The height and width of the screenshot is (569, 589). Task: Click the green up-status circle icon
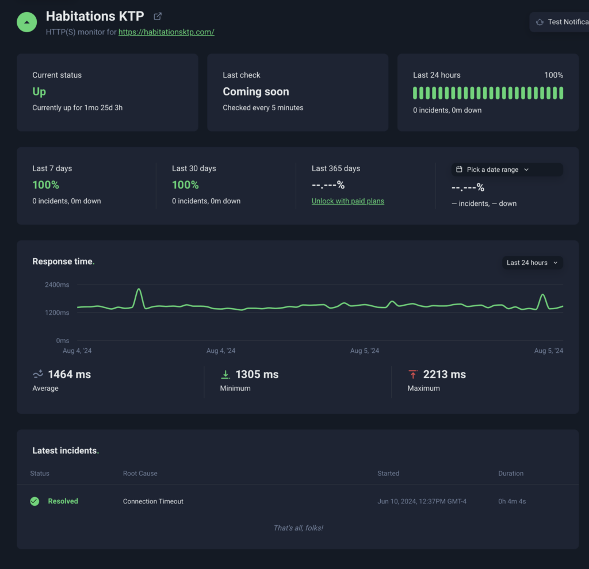(x=26, y=22)
